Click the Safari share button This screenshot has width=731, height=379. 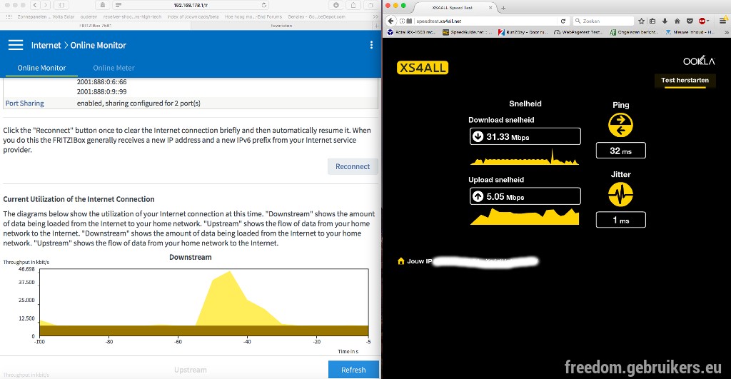tap(353, 5)
